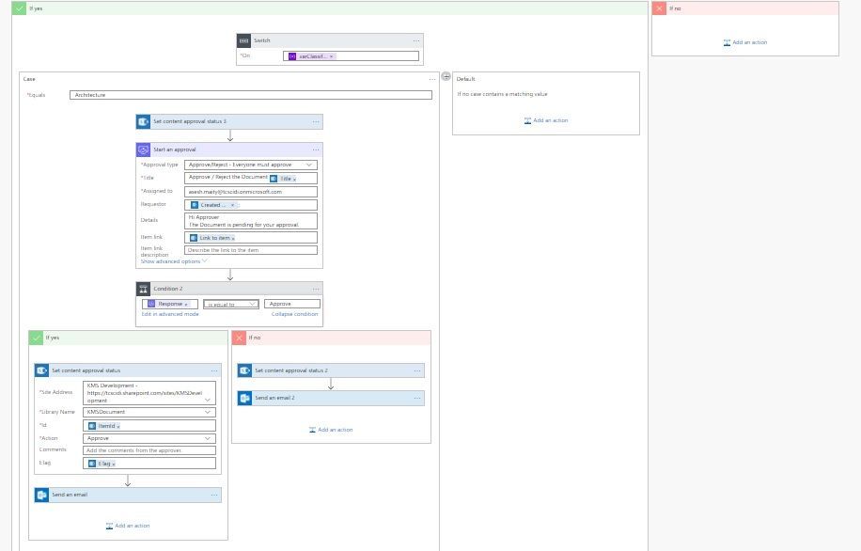This screenshot has height=551, width=861.
Task: Remove the varClassif token from the On field
Action: click(331, 56)
